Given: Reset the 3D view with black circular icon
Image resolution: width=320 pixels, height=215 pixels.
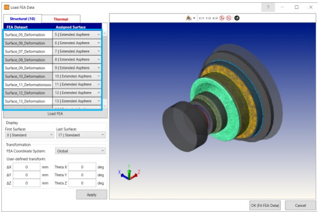Looking at the screenshot, I should click(x=236, y=18).
